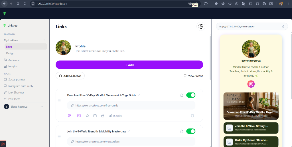Collapse My Linktree section
Image resolution: width=292 pixels, height=147 pixels.
point(44,40)
